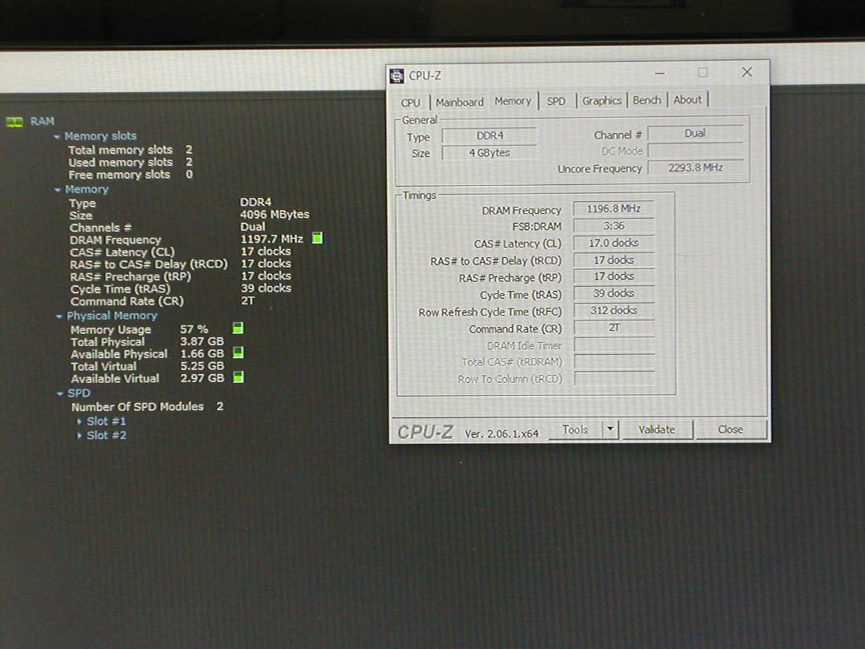Image resolution: width=865 pixels, height=649 pixels.
Task: Click the green indicator on the Memory Usage row
Action: point(238,329)
